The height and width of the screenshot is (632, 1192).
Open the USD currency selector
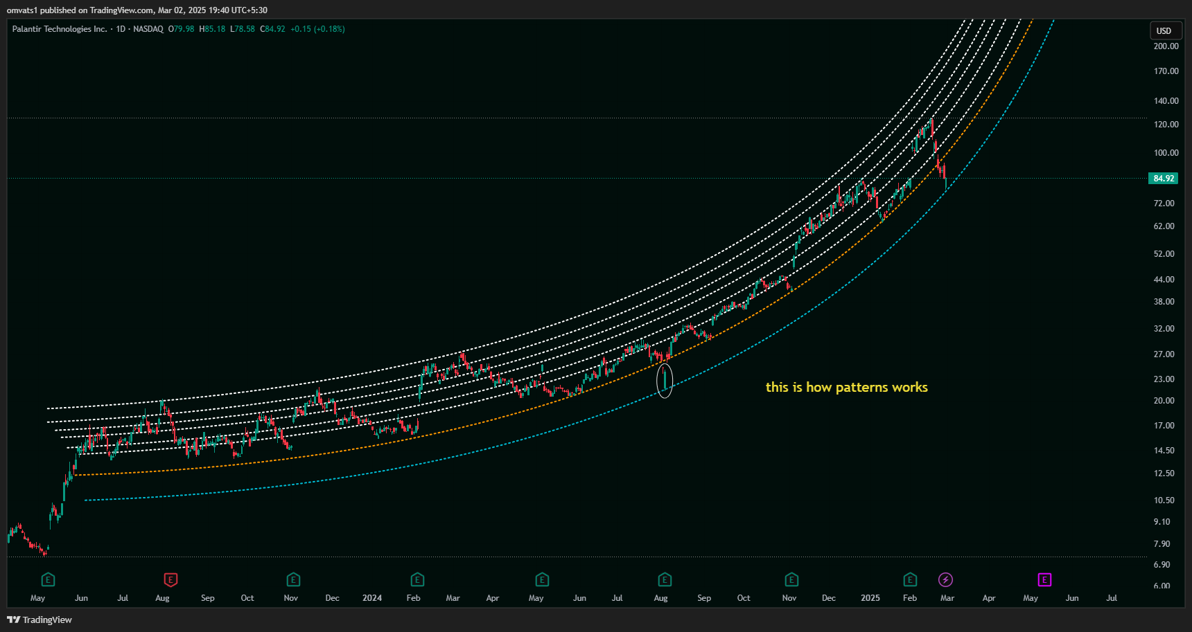1164,30
